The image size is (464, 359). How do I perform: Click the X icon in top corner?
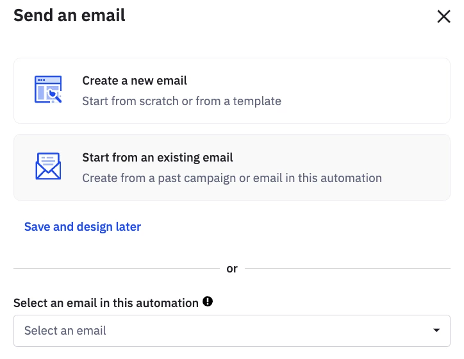coord(443,17)
